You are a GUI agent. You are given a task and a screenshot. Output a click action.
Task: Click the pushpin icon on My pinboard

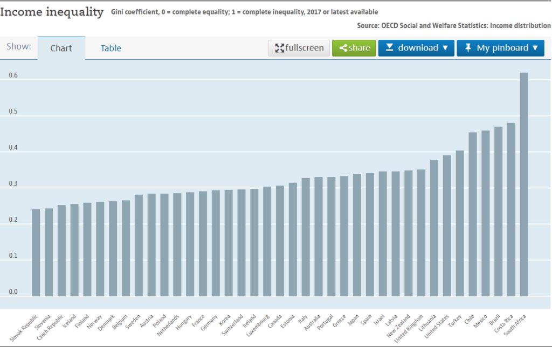[468, 48]
